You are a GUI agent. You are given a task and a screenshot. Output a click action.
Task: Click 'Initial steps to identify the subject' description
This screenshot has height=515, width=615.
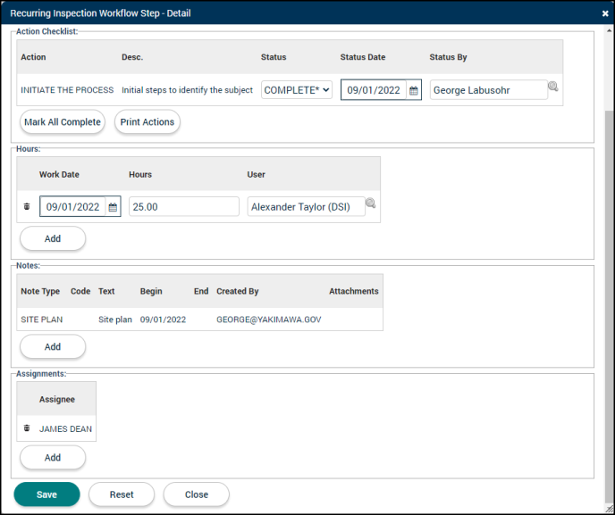(187, 90)
